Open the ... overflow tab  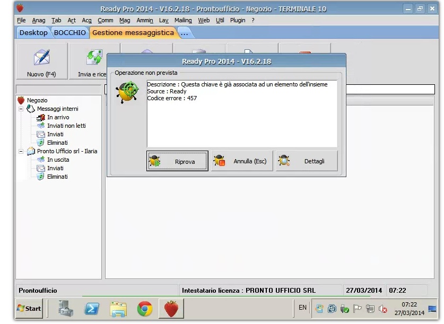185,33
